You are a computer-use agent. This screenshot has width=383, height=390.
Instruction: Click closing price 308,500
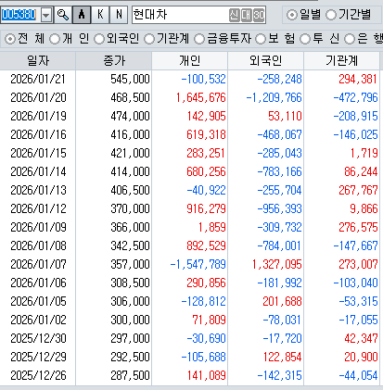(130, 283)
